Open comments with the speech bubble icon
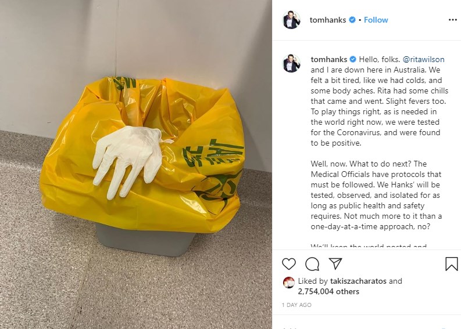The image size is (461, 329). tap(312, 263)
